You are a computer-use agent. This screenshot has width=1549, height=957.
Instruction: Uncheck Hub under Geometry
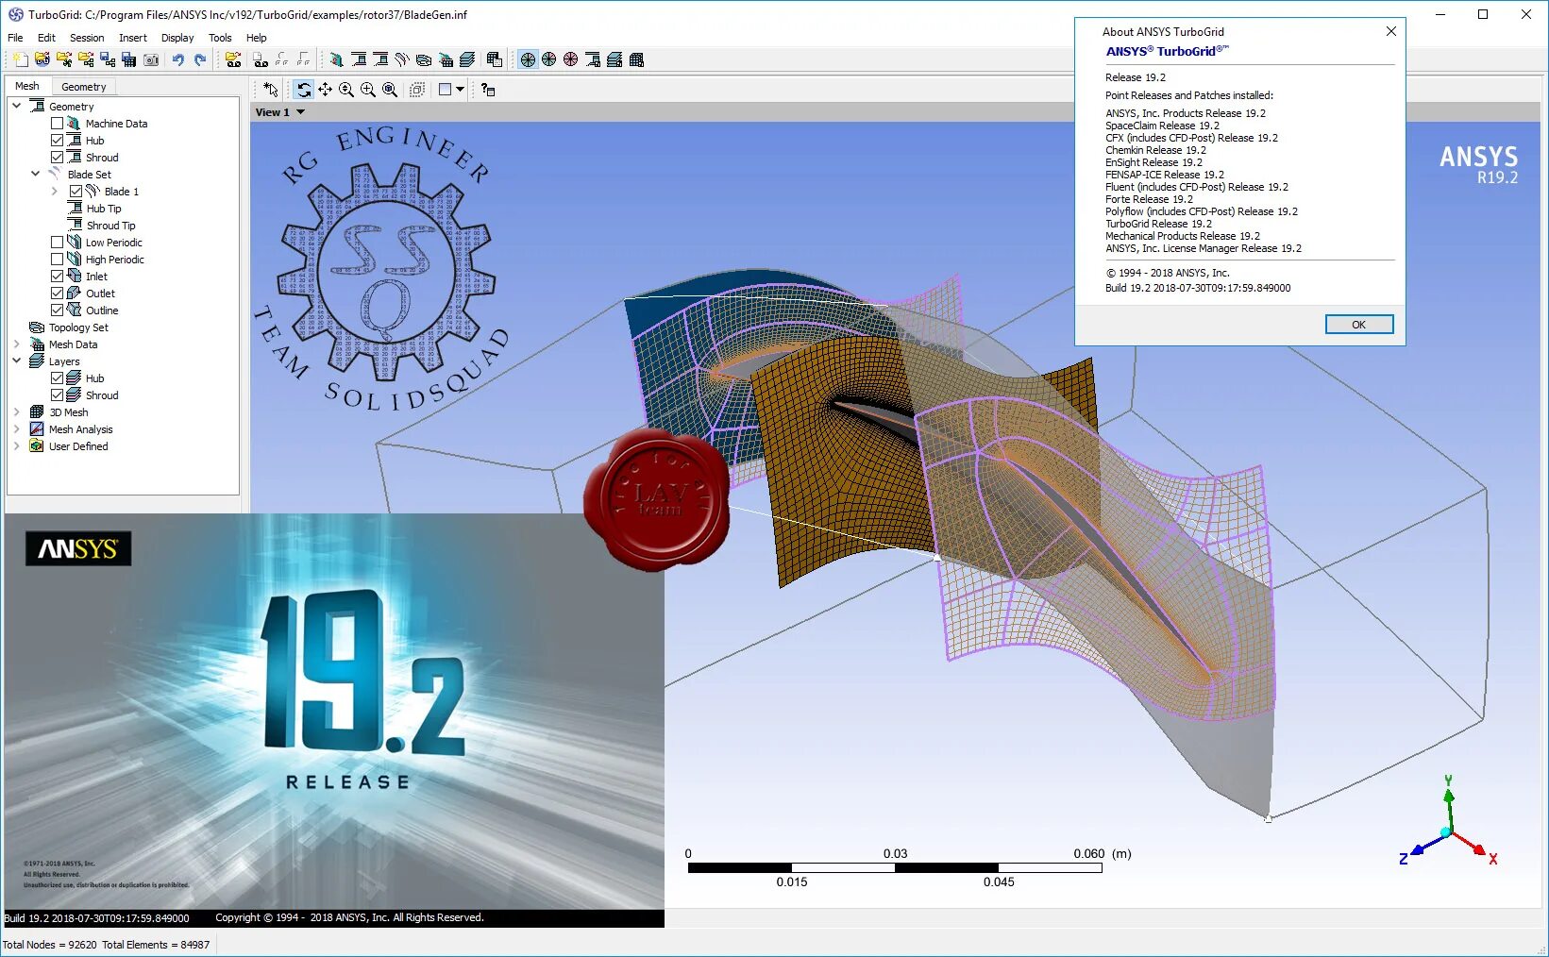pos(58,141)
